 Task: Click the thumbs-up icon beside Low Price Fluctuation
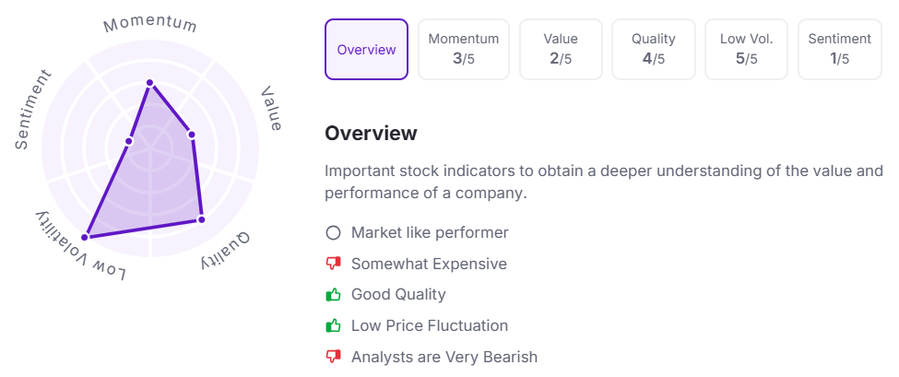tap(333, 326)
